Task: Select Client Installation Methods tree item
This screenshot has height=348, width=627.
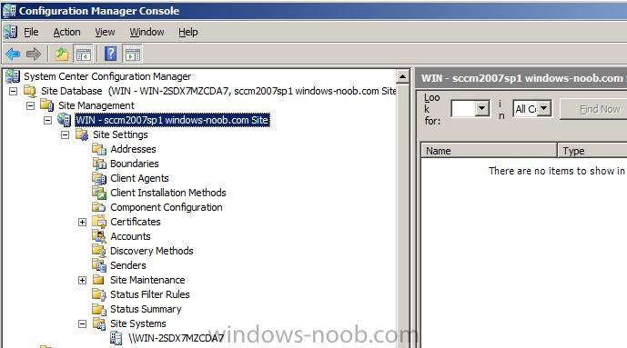Action: (x=168, y=193)
